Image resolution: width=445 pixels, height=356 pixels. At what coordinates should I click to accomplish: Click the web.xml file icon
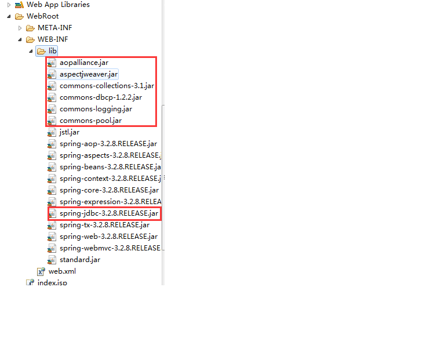click(41, 272)
